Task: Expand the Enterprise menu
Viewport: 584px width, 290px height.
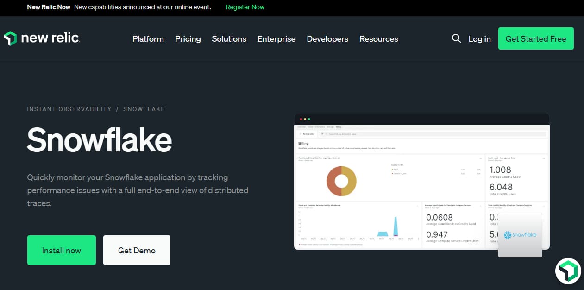Action: pyautogui.click(x=276, y=39)
